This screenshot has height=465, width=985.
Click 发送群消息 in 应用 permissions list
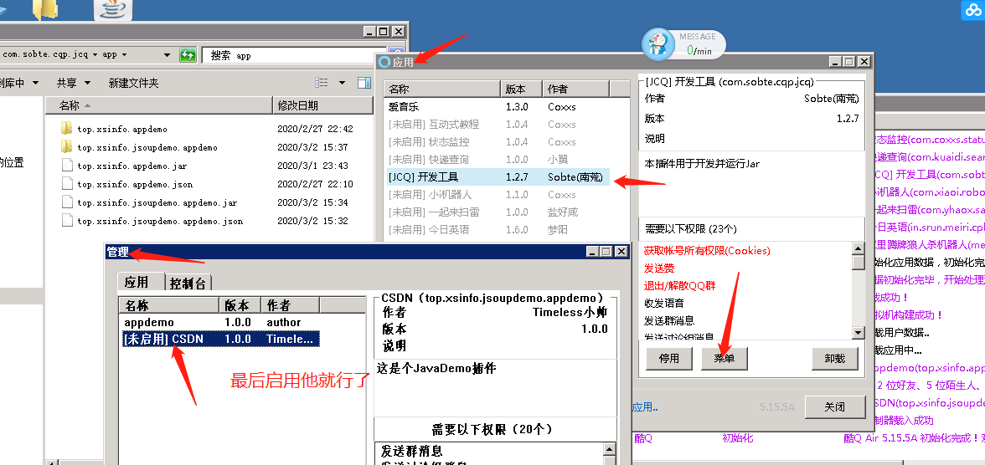669,320
